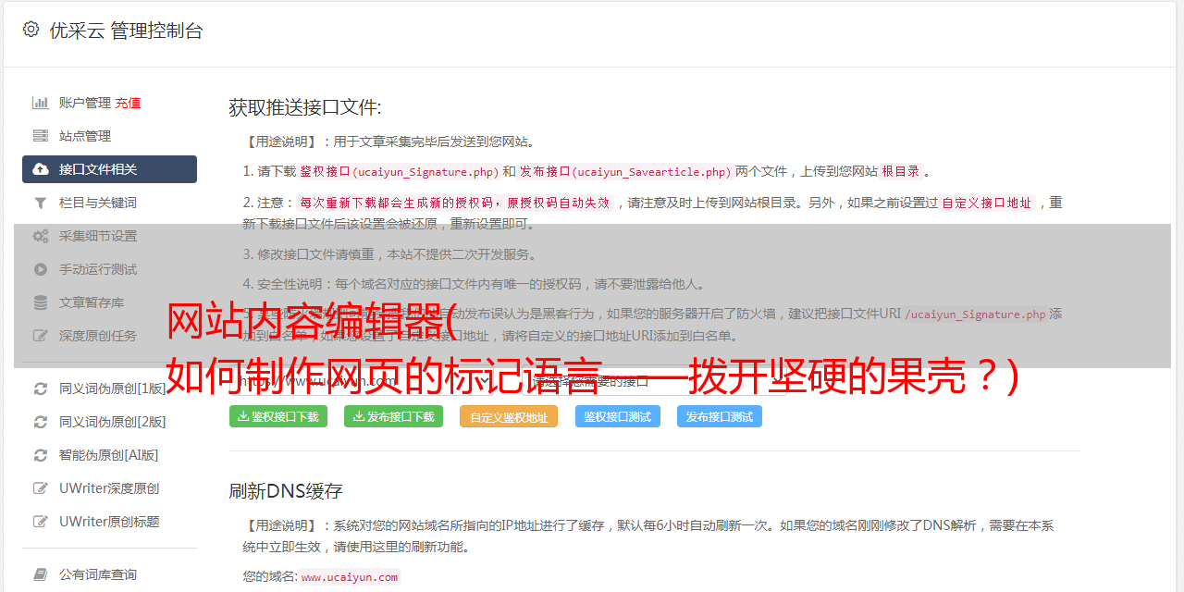Click the book icon for 公有词库查询
This screenshot has height=592, width=1184.
tap(41, 574)
